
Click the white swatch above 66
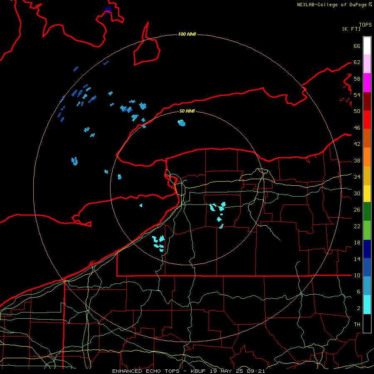pyautogui.click(x=367, y=46)
